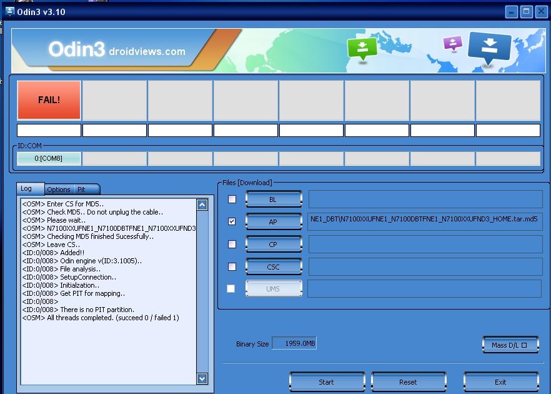Click the green download bubble icon in the banner
The height and width of the screenshot is (394, 551).
coord(362,49)
